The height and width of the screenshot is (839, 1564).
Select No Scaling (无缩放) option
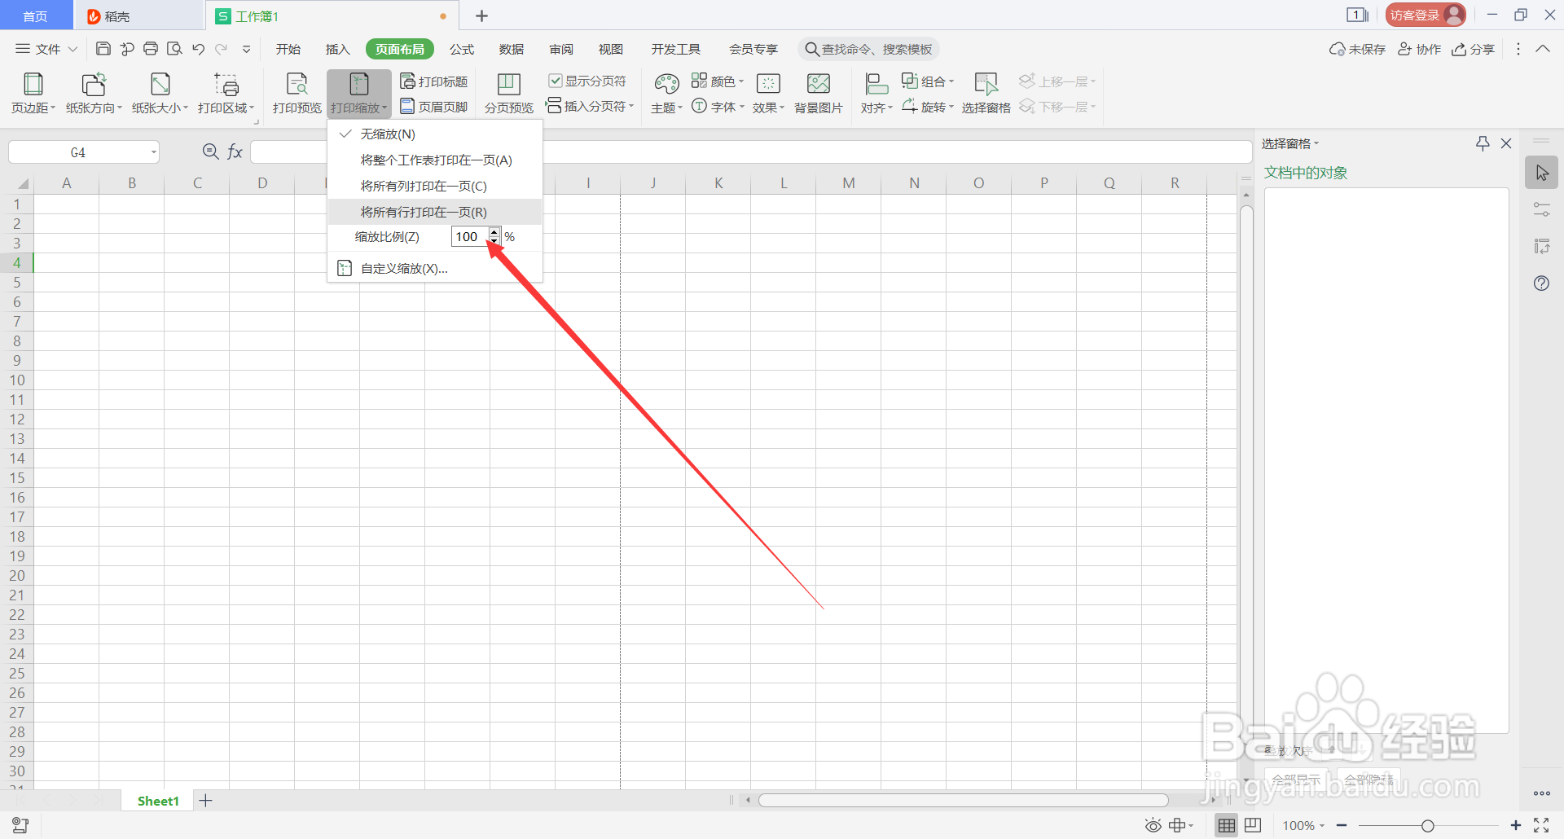435,134
